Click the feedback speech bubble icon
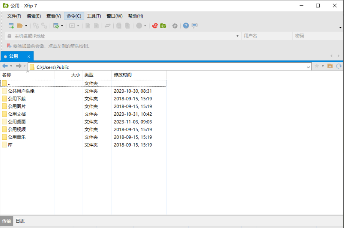The image size is (344, 228). pyautogui.click(x=195, y=26)
